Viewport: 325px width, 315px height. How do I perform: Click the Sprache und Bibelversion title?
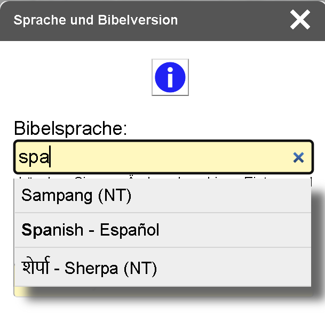pyautogui.click(x=96, y=21)
